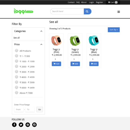Screen dimensions: 130x130
Task: Open the hamburger menu icon
Action: tap(119, 12)
